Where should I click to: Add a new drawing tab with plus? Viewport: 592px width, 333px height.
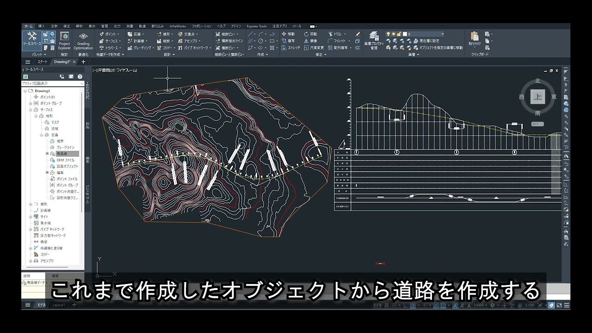tap(83, 62)
